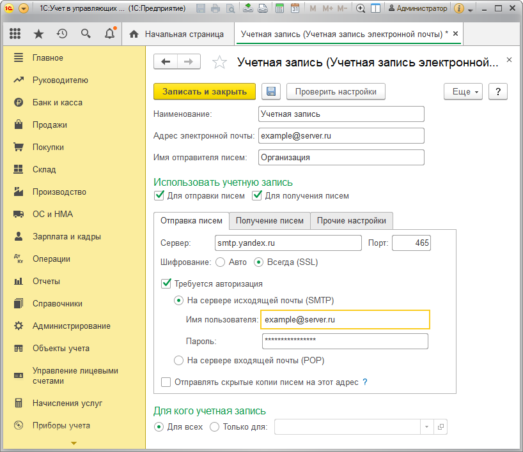The width and height of the screenshot is (523, 452).
Task: Add form to favorites with star outline
Action: point(219,62)
